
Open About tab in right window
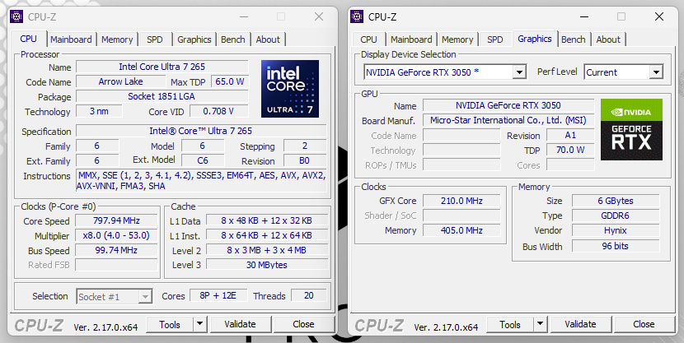pos(608,39)
